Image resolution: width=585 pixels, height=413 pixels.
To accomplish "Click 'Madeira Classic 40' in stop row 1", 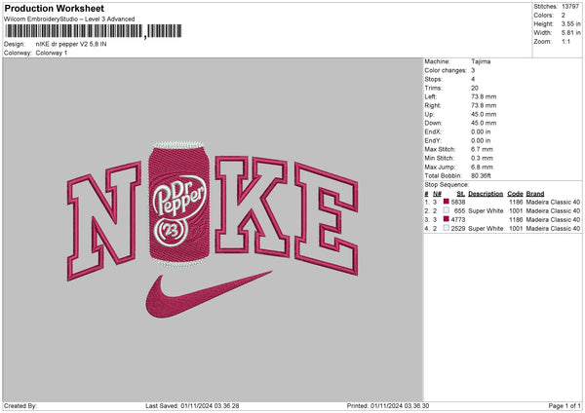I will [x=553, y=202].
